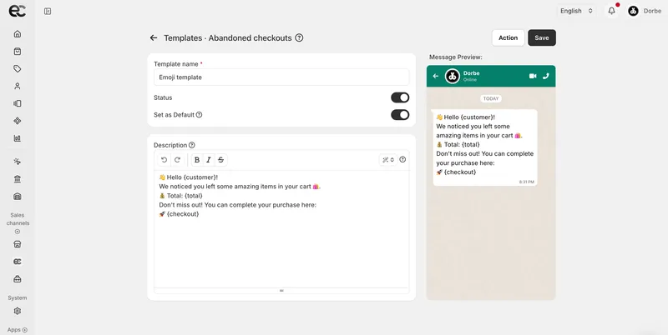Viewport: 668px width, 335px height.
Task: Open the warehouse icon in the sidebar
Action: 17,197
